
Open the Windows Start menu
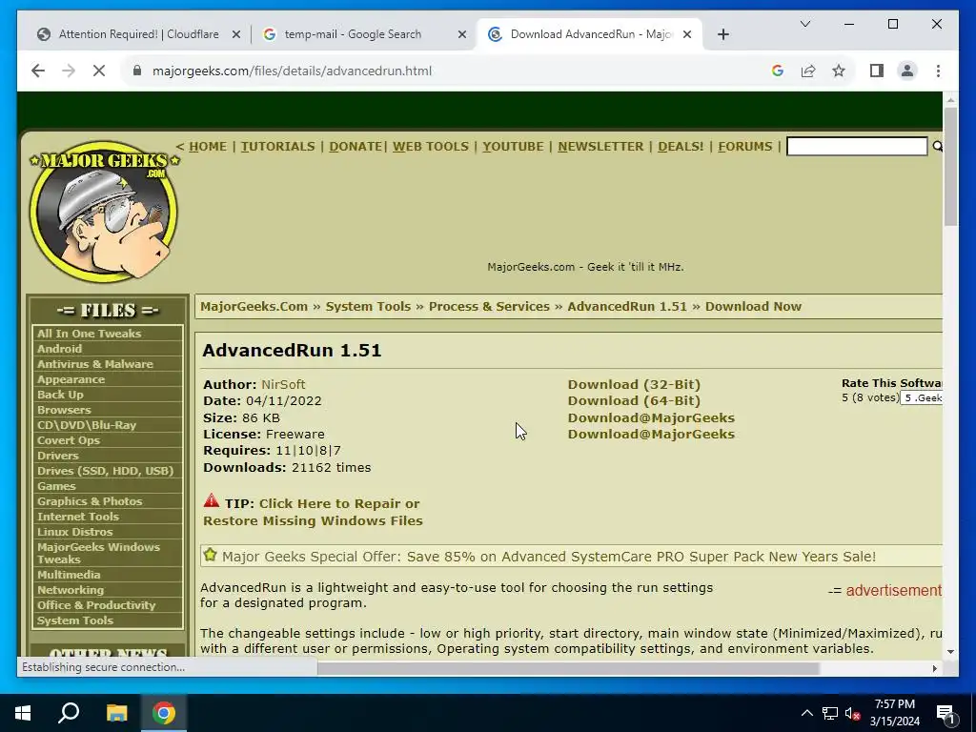coord(23,713)
